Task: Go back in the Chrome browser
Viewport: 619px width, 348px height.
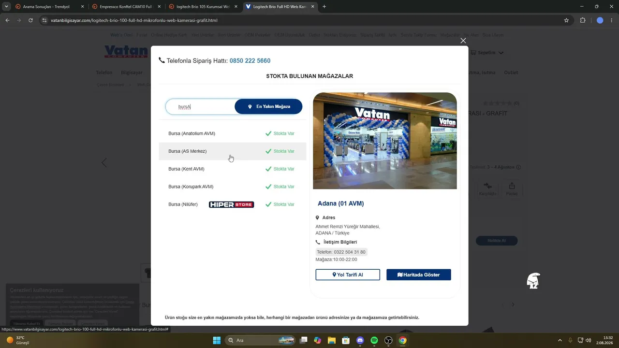Action: (x=7, y=20)
